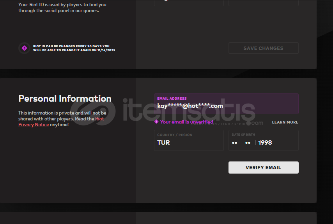This screenshot has height=224, width=333.
Task: Click the Riot ID 90 days notice text
Action: [74, 48]
